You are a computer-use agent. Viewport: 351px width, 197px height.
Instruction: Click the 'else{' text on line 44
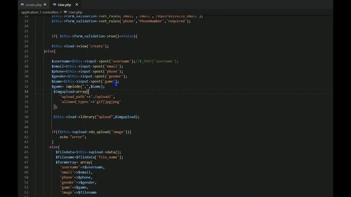[x=54, y=147]
